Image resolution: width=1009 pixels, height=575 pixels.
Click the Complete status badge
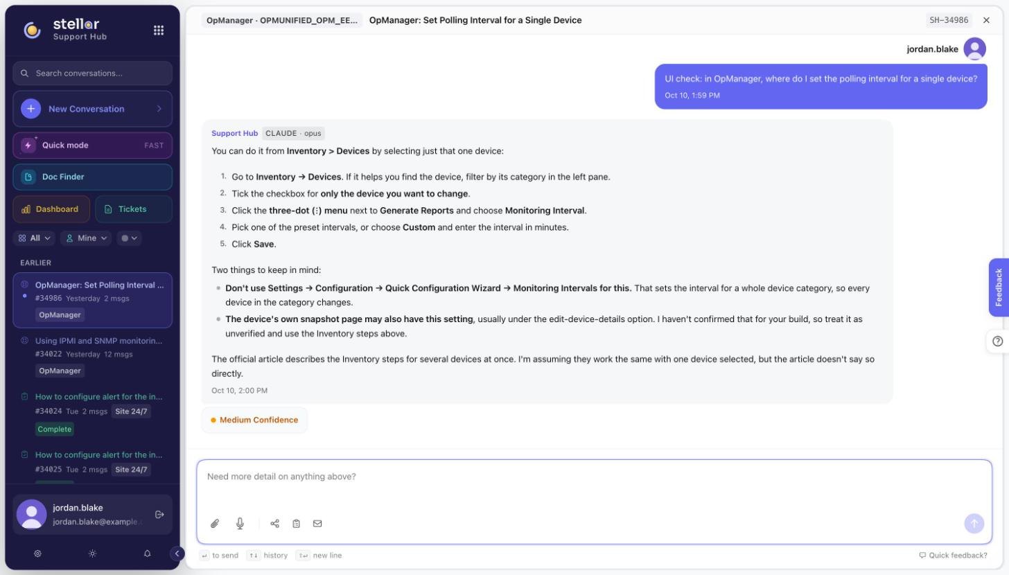55,429
